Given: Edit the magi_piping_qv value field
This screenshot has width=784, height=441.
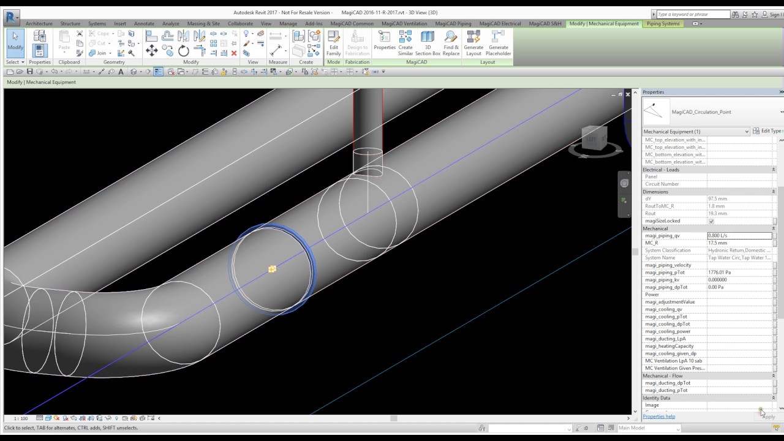Looking at the screenshot, I should pos(739,236).
